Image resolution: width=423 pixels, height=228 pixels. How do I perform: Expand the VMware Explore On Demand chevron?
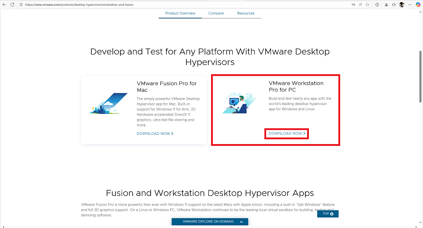click(241, 222)
